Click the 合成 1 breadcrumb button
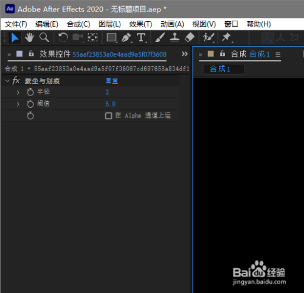Viewport: 304px width, 293px height. pos(224,69)
